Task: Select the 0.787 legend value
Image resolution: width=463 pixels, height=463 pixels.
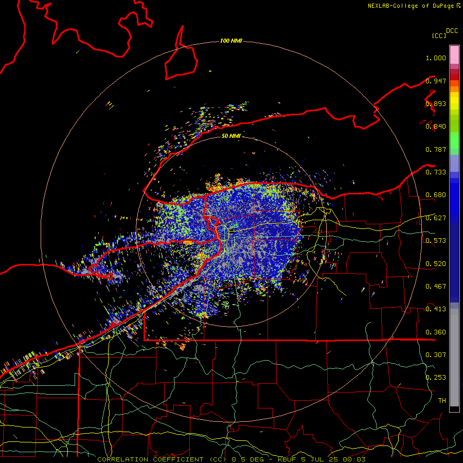Action: [436, 149]
